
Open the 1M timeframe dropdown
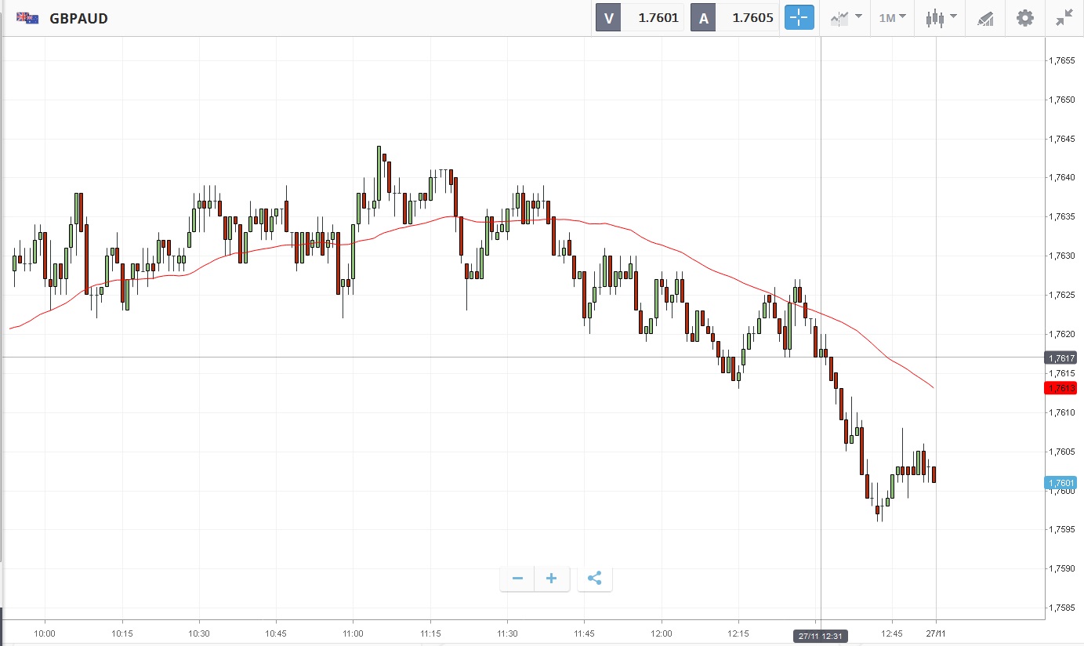pyautogui.click(x=892, y=18)
